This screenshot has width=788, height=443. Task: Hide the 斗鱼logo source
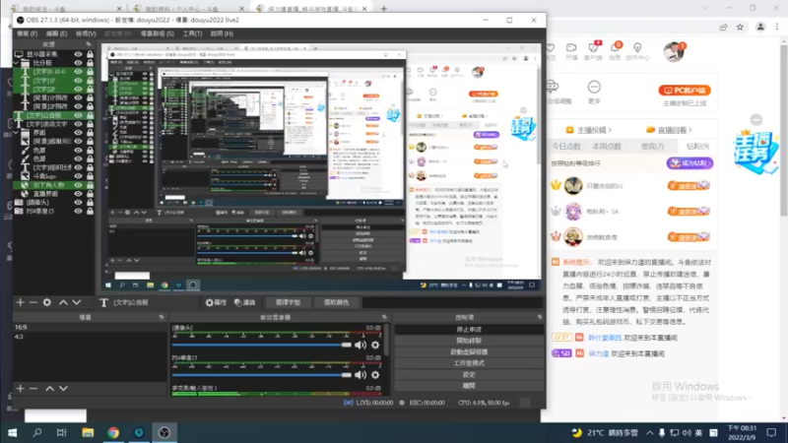[78, 176]
